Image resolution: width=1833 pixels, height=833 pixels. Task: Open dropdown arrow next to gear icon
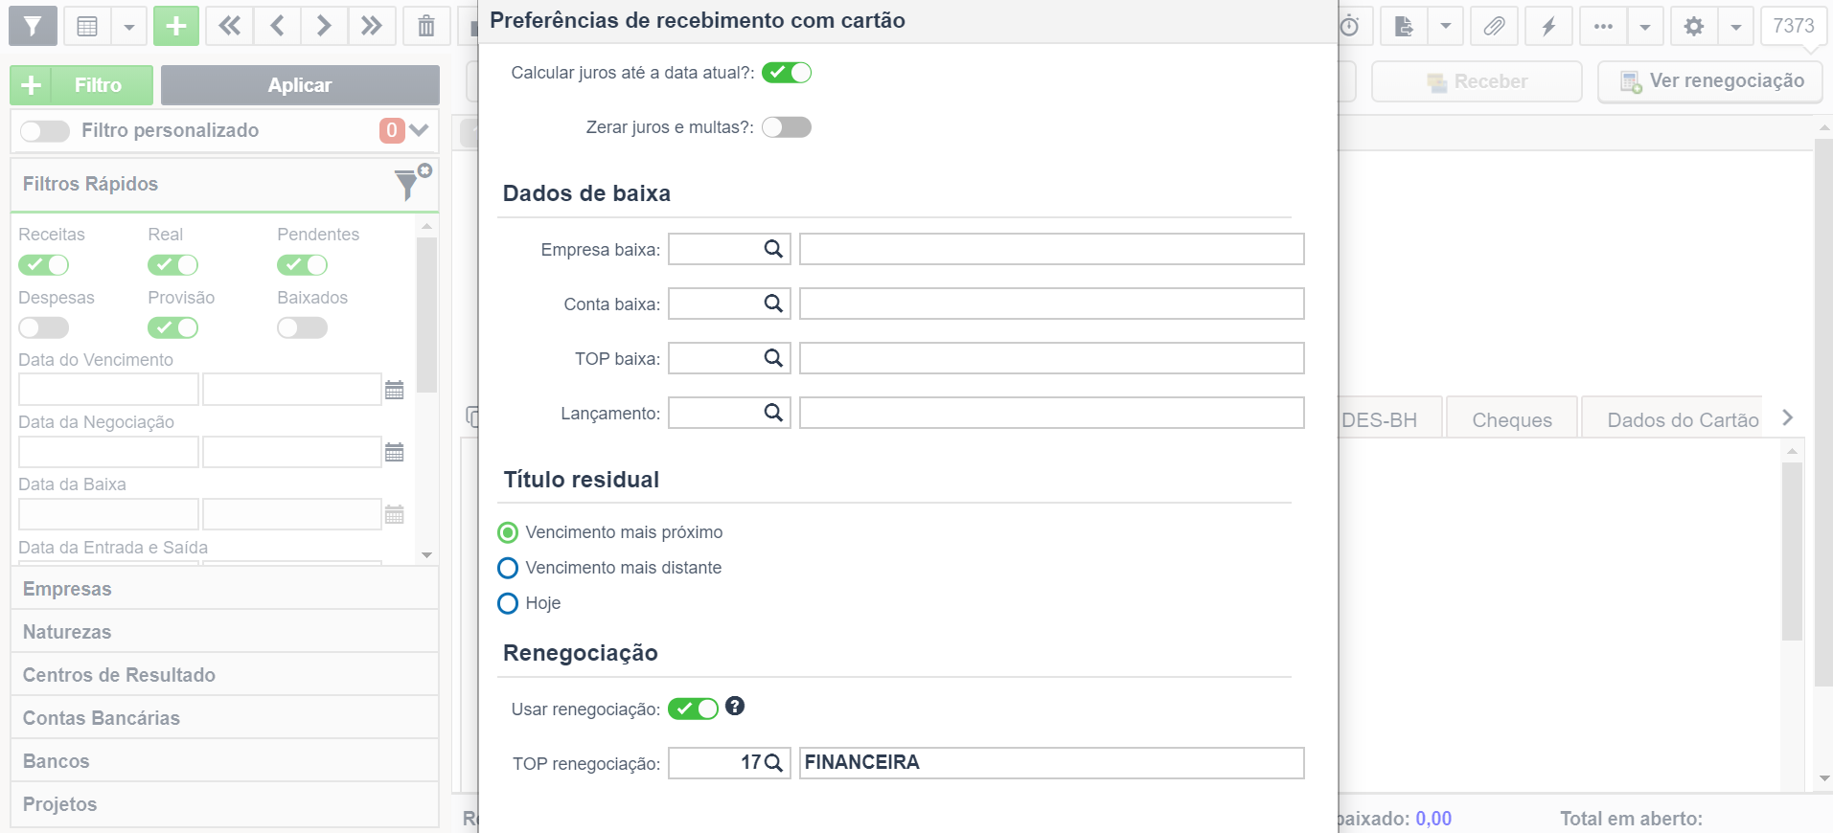tap(1736, 26)
